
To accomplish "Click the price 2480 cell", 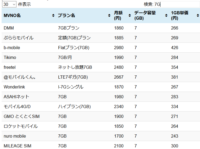I will click(x=119, y=67).
